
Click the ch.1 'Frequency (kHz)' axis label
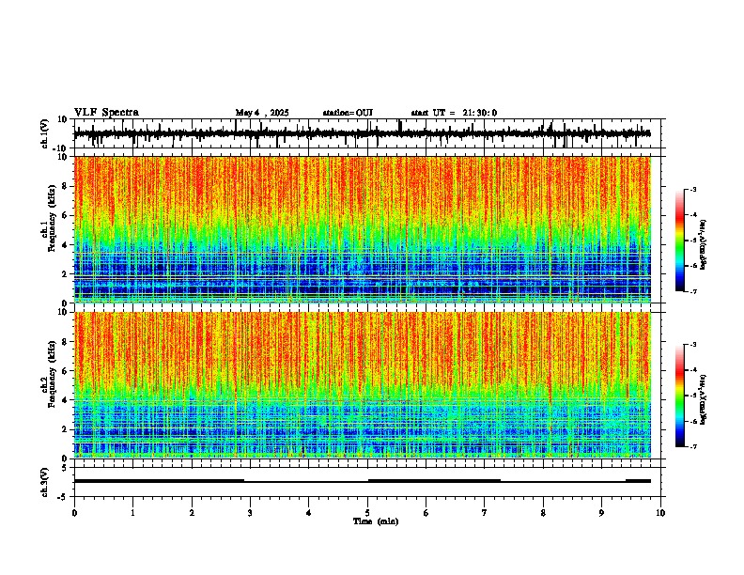(x=52, y=218)
